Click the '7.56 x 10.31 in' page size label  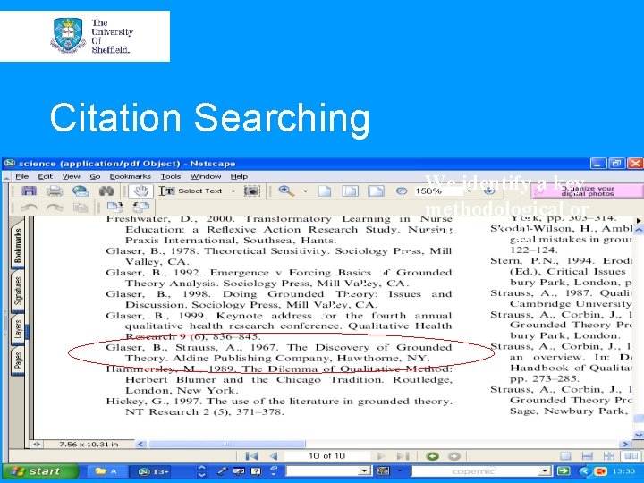click(89, 444)
